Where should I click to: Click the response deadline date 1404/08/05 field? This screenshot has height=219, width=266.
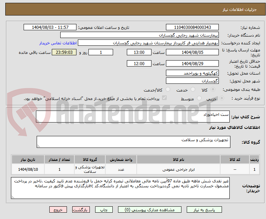[x=192, y=52]
